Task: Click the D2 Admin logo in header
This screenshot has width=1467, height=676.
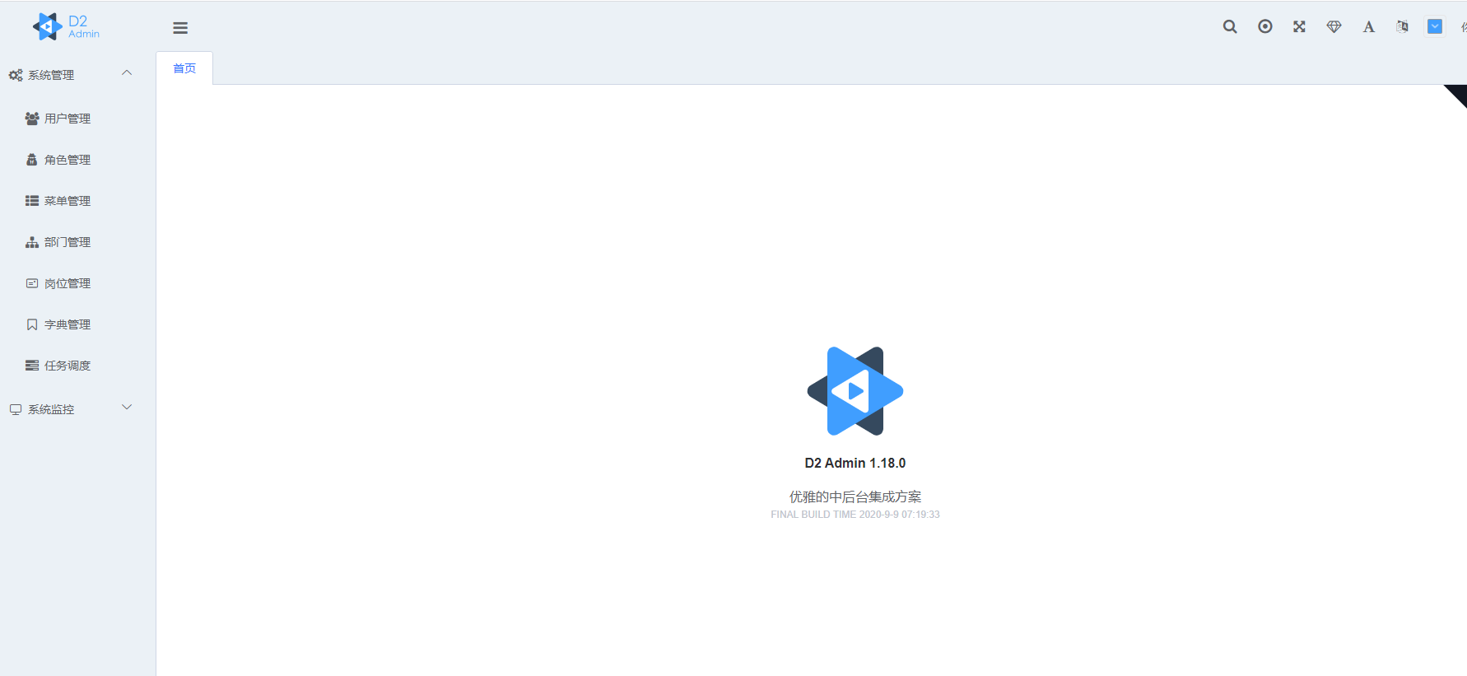Action: click(67, 27)
